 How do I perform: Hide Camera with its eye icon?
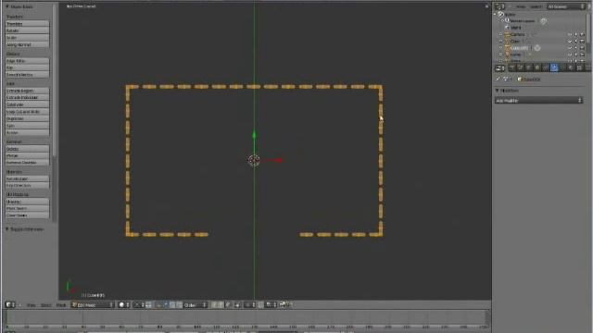click(x=570, y=34)
